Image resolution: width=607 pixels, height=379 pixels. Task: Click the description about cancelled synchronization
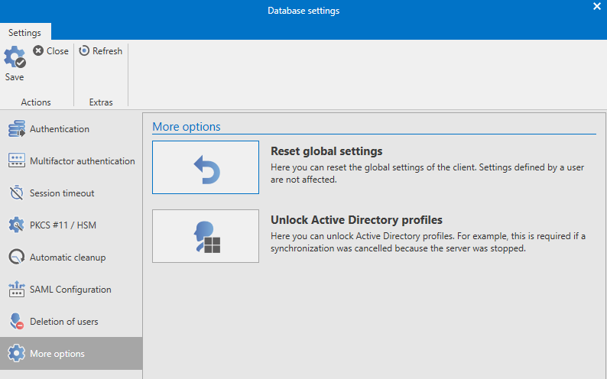[428, 242]
